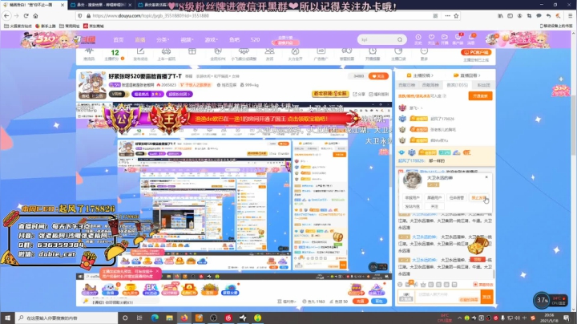
Task: Click the 福利签到 link
Action: [x=378, y=94]
